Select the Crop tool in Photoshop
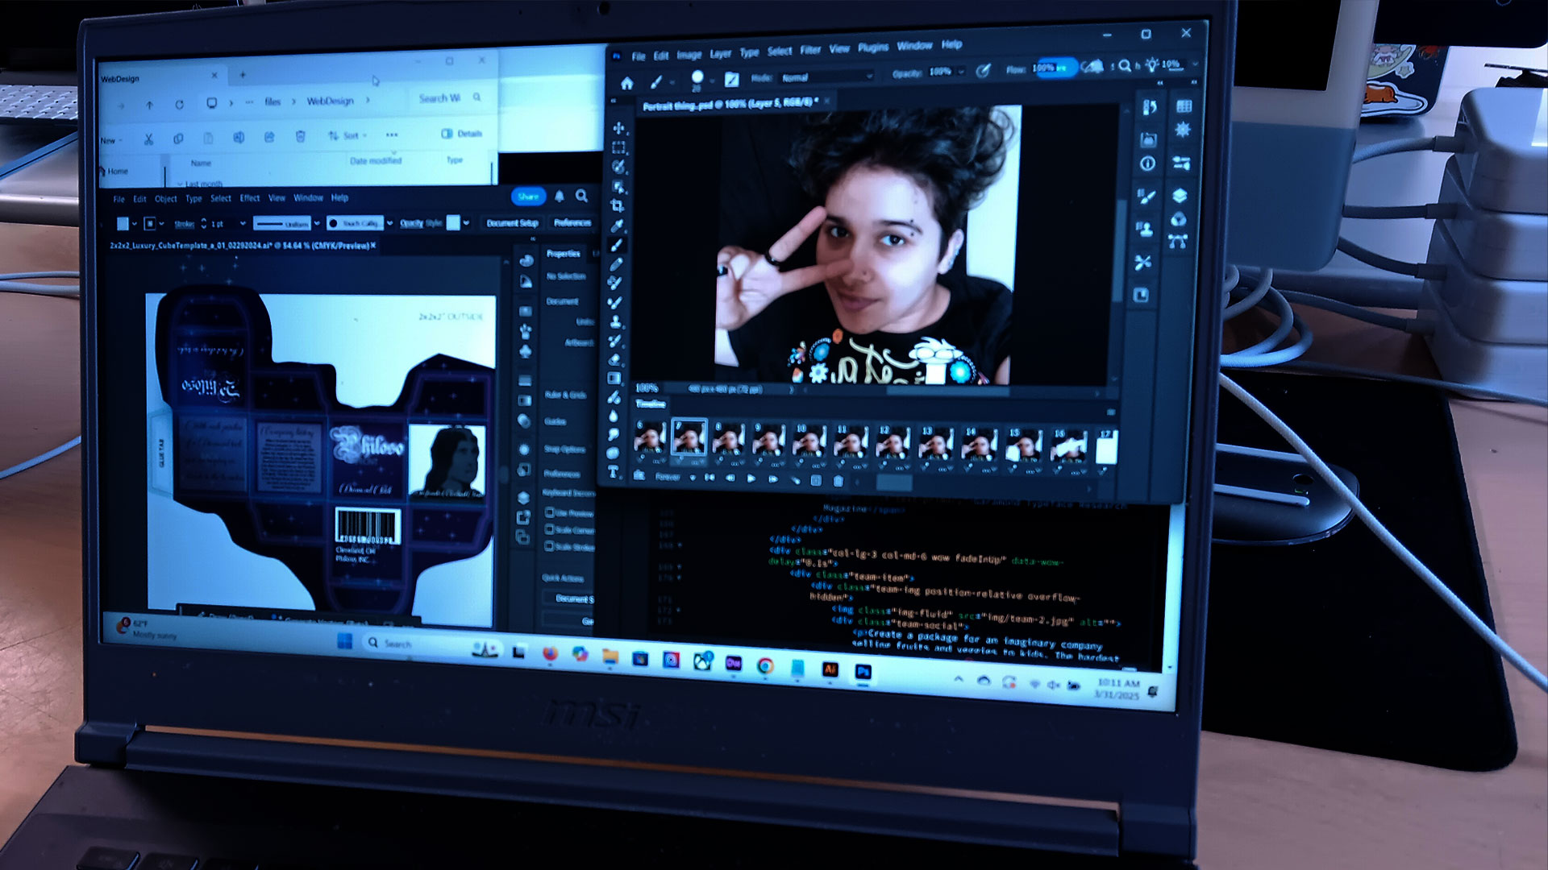Screen dimensions: 1548x870 click(618, 205)
